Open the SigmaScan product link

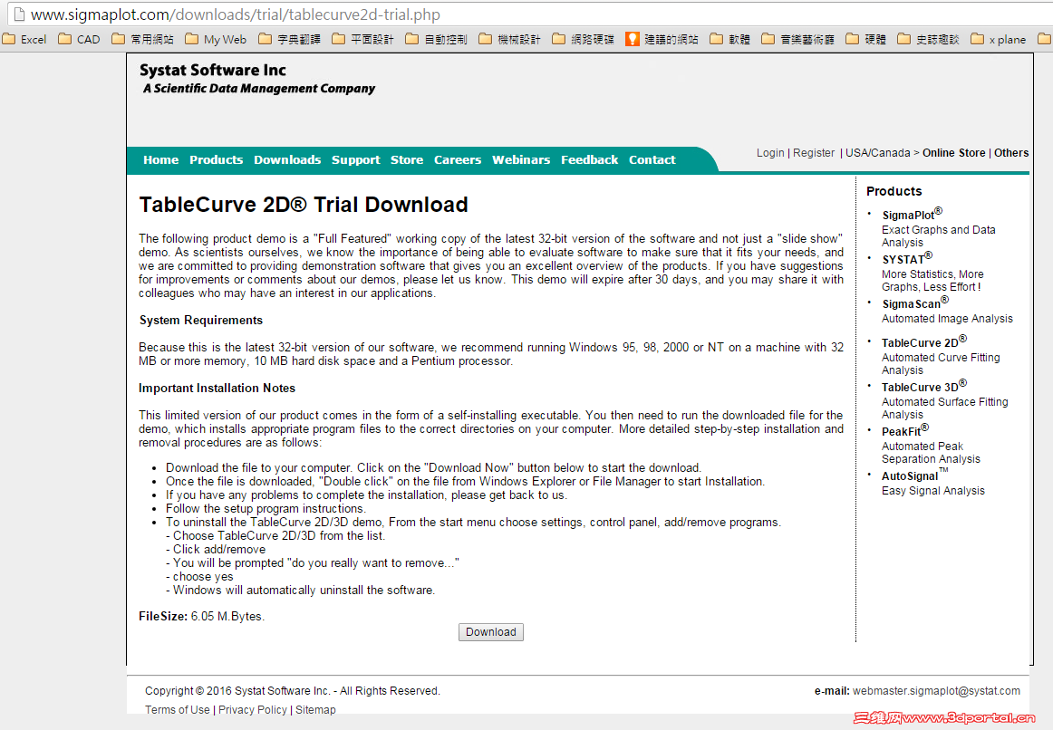coord(915,303)
